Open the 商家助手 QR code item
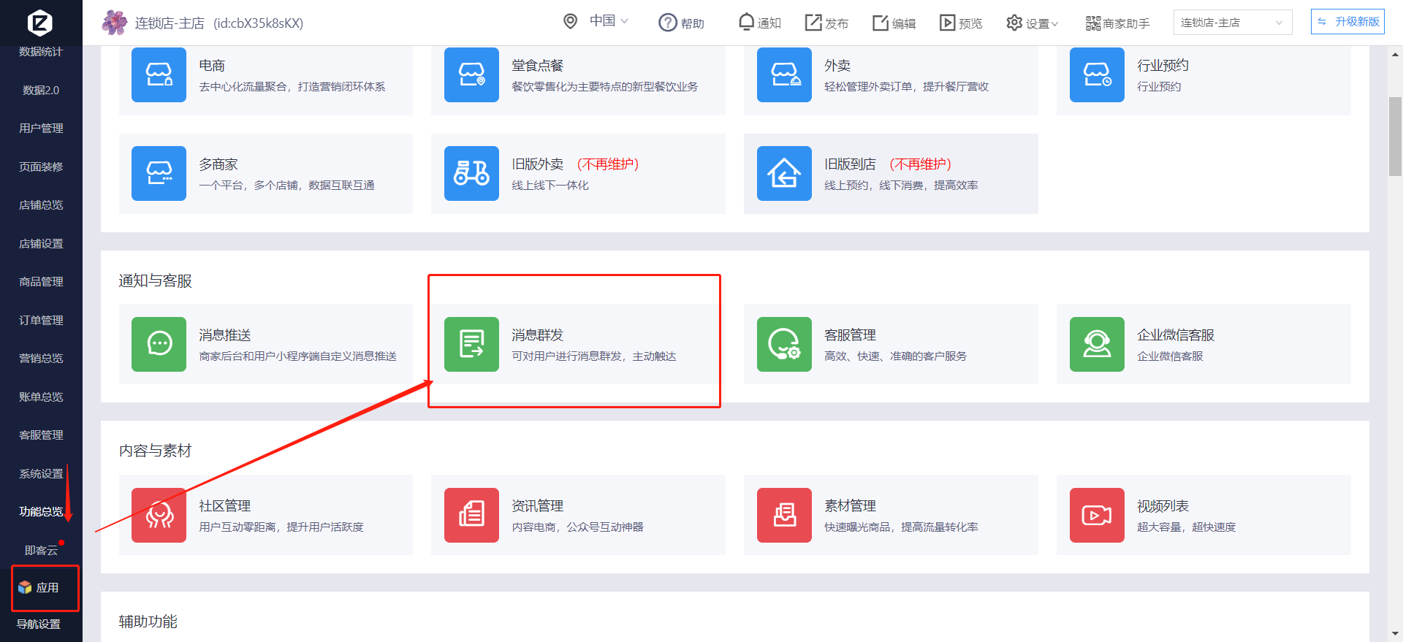1403x642 pixels. (x=1117, y=23)
